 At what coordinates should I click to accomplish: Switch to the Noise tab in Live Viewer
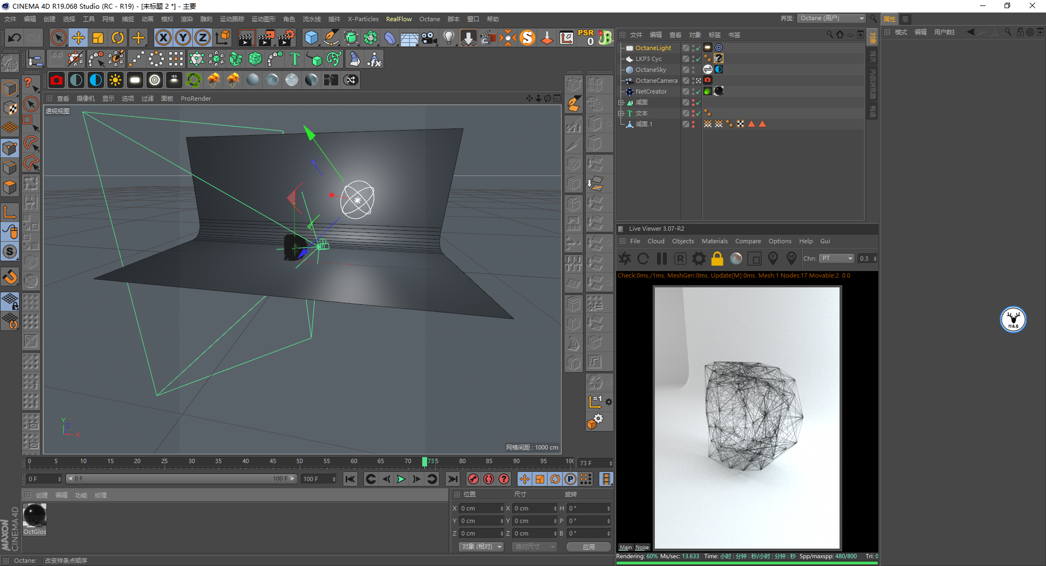(642, 547)
